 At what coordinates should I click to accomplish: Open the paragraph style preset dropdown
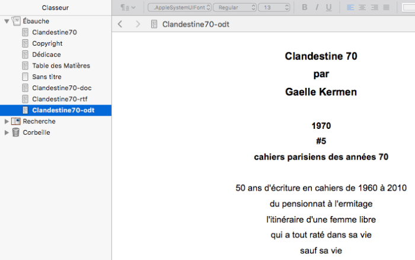tap(128, 8)
